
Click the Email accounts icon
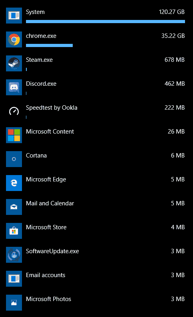click(x=14, y=279)
